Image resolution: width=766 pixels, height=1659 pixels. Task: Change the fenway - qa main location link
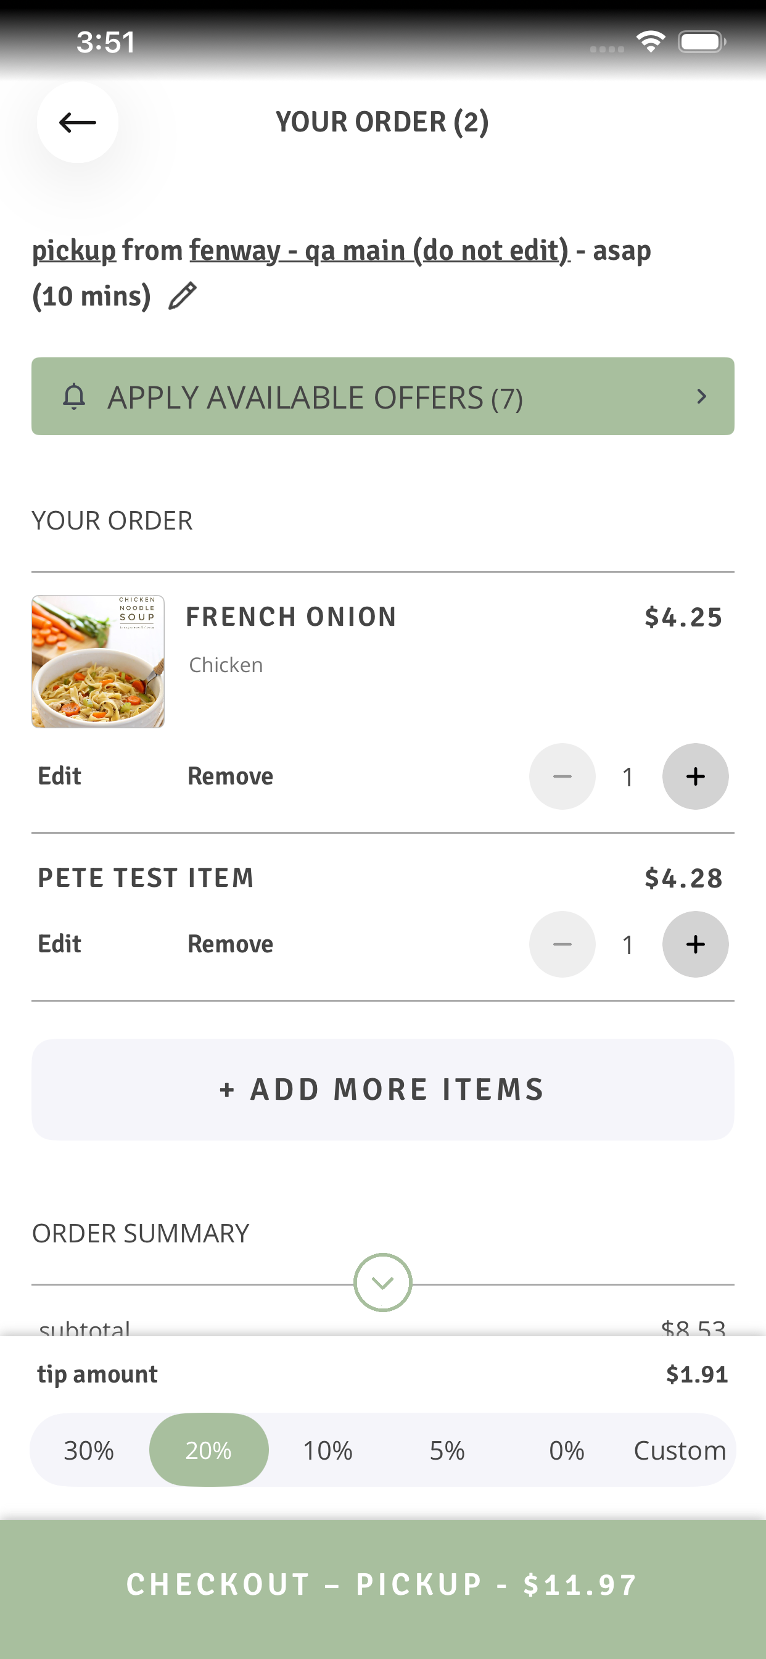pyautogui.click(x=380, y=251)
